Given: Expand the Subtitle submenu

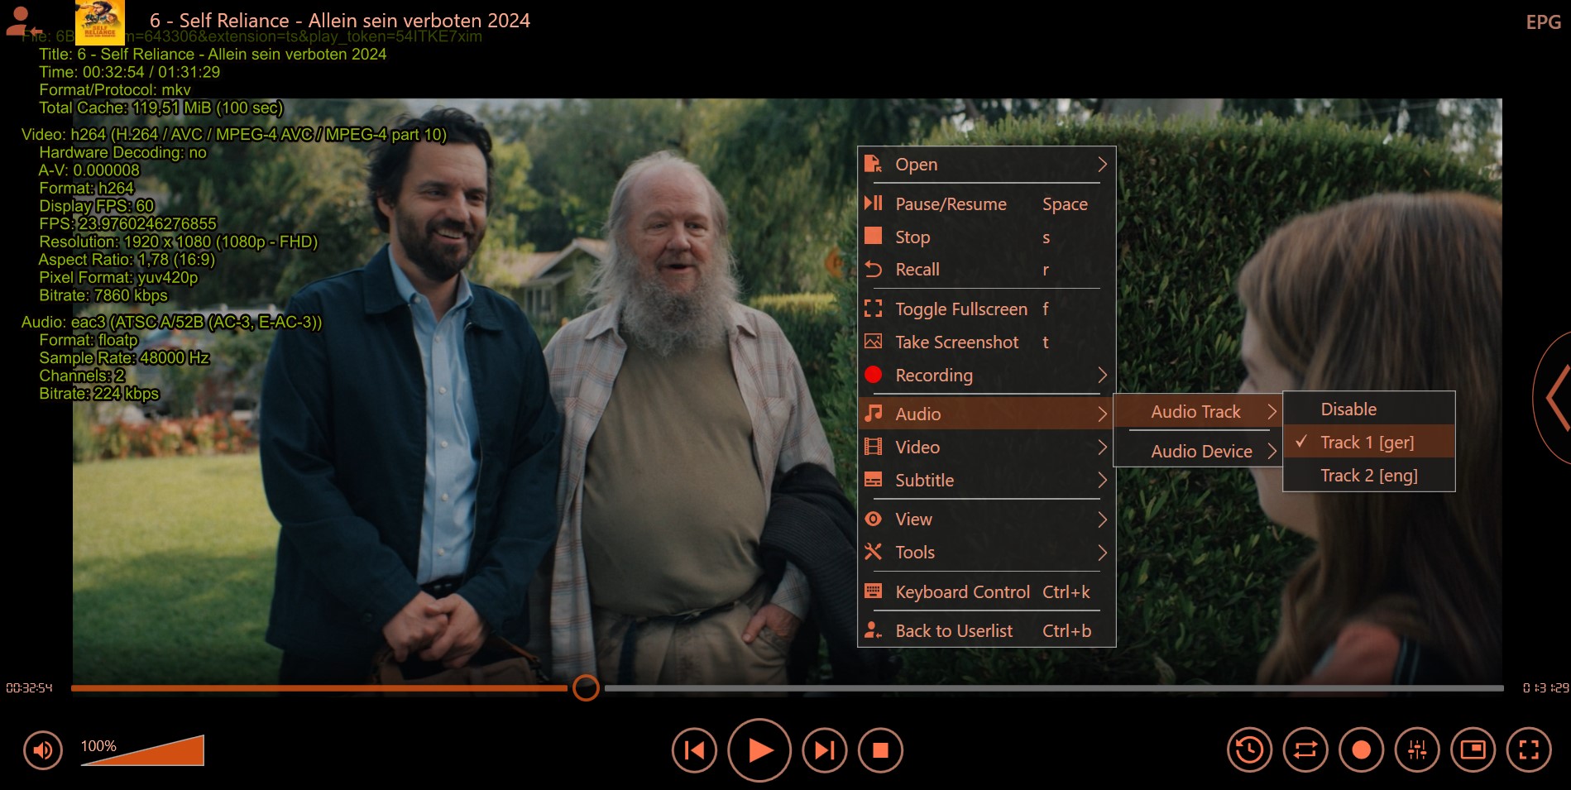Looking at the screenshot, I should pos(986,481).
